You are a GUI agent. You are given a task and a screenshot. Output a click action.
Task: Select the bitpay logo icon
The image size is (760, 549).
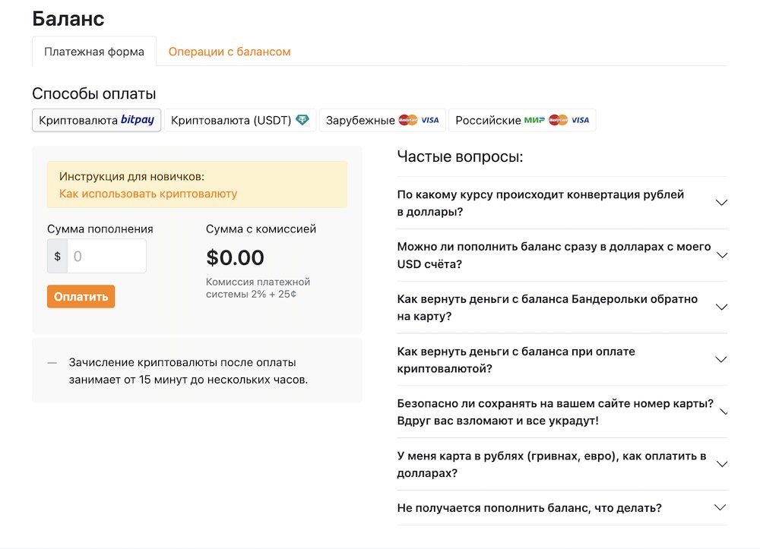(138, 119)
